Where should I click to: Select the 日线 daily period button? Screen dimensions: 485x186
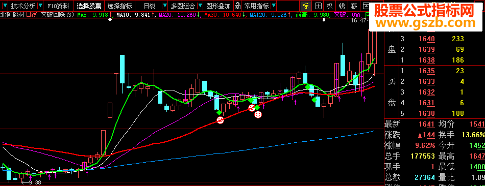(x=150, y=6)
